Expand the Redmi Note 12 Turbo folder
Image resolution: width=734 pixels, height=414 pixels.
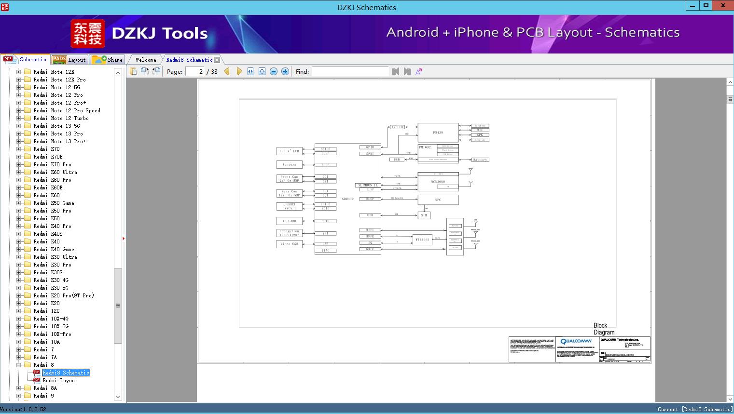pyautogui.click(x=19, y=118)
